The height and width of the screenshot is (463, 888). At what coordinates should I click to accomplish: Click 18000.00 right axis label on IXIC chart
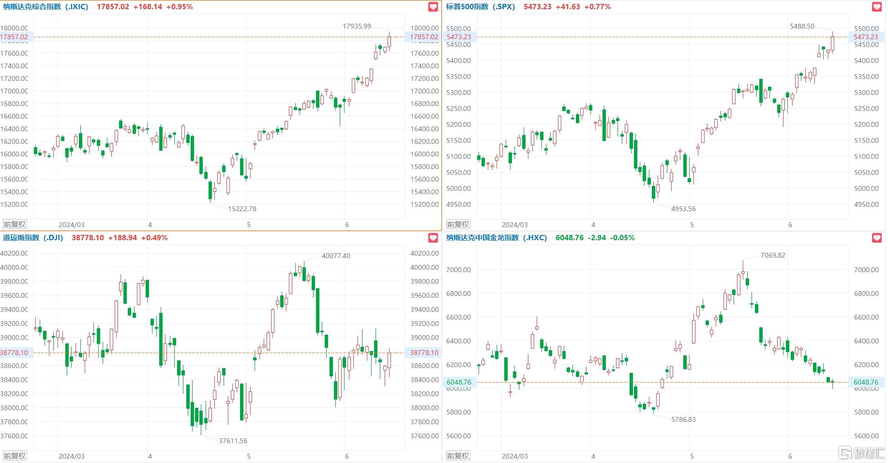pos(424,28)
